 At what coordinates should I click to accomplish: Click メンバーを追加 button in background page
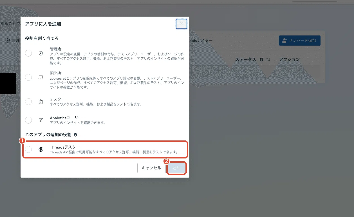tap(300, 41)
